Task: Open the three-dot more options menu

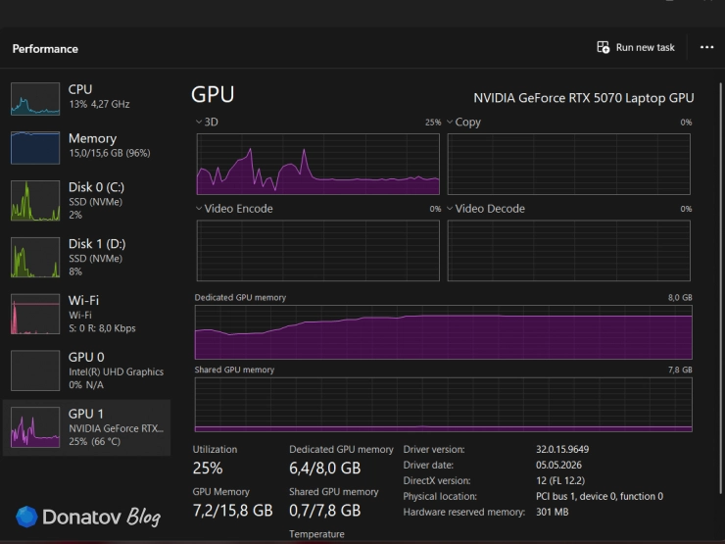Action: [706, 47]
